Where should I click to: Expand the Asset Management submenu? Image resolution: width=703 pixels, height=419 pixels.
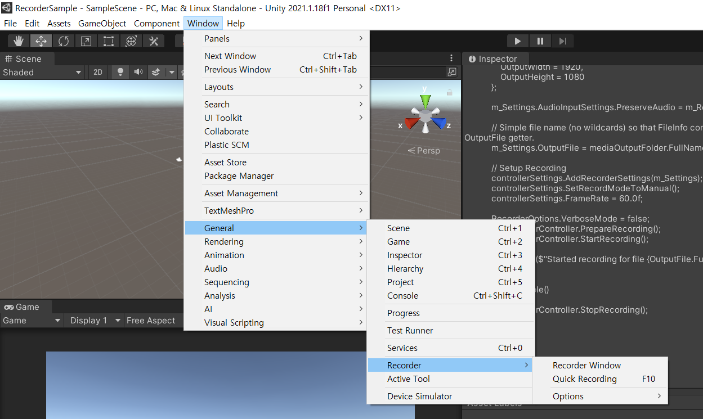point(276,193)
